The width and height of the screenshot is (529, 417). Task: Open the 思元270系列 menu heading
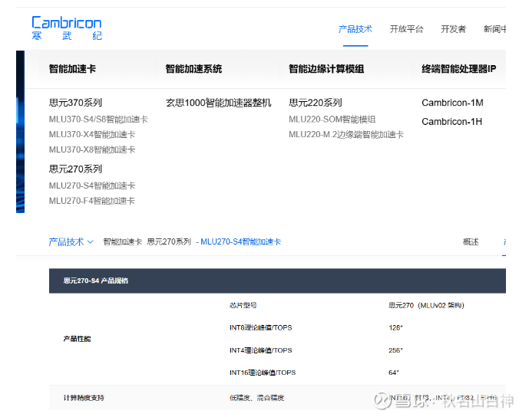coord(75,169)
